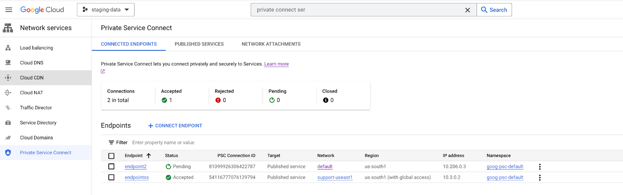Open the support-useast1 network link

(335, 177)
